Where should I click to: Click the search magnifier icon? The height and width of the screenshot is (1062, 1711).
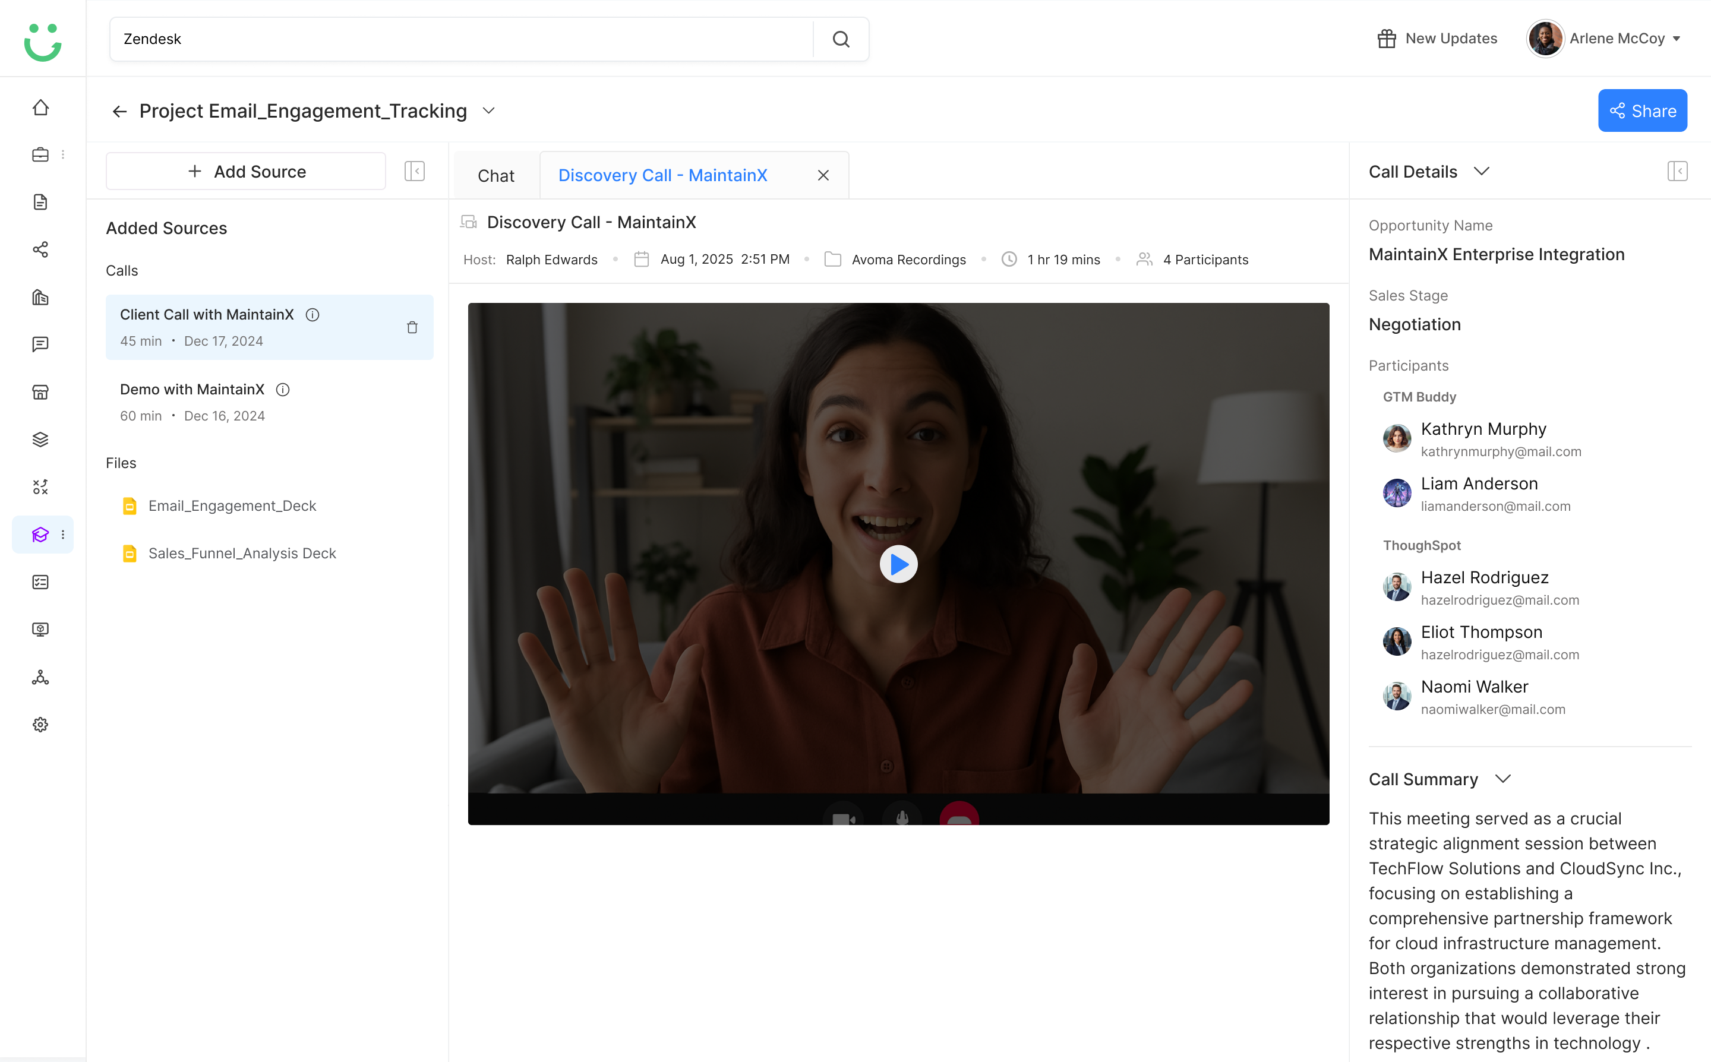[841, 39]
